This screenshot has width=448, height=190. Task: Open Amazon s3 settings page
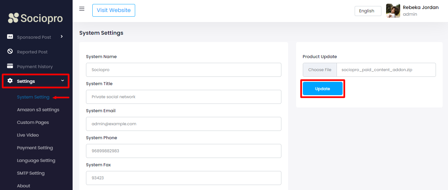point(38,110)
